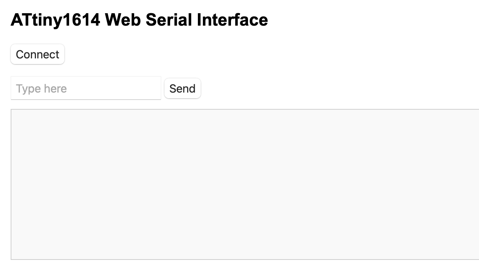The width and height of the screenshot is (479, 272).
Task: Click inside the gray serial output area
Action: pyautogui.click(x=245, y=184)
